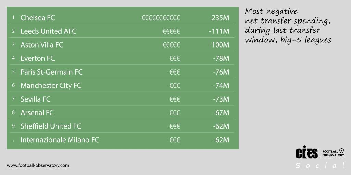Click rank number 4 beside Everton

[x=13, y=58]
